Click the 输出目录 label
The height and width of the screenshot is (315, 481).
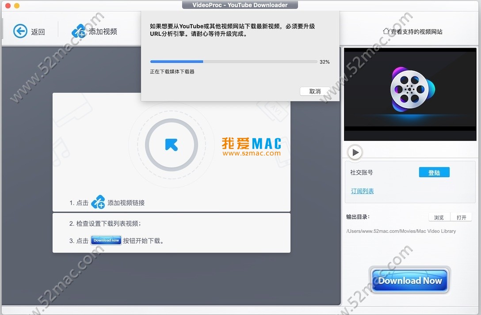358,217
